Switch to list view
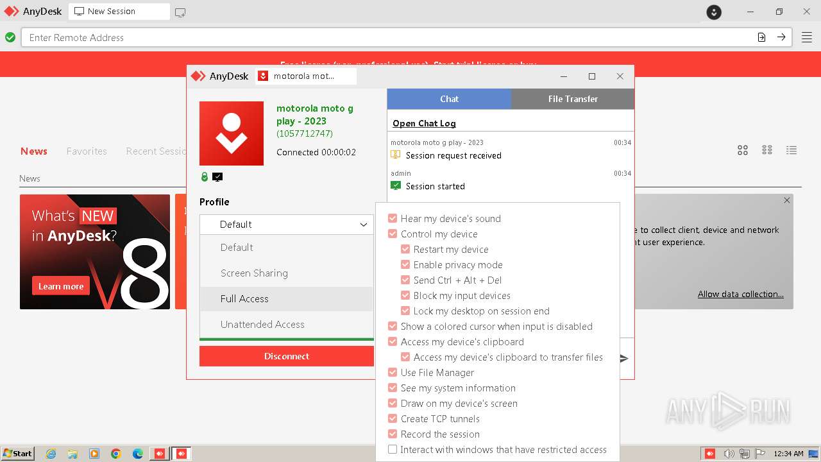 791,150
